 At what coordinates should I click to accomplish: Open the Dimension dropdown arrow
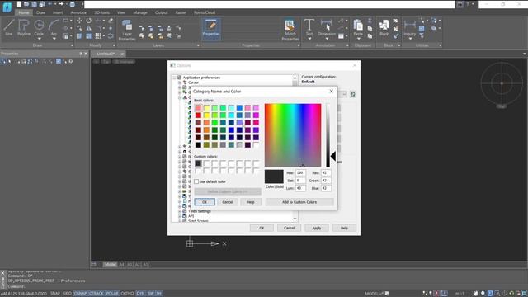[327, 39]
